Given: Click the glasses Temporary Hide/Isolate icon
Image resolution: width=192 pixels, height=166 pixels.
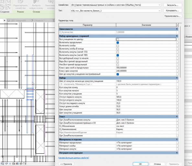Looking at the screenshot, I should (6, 163).
